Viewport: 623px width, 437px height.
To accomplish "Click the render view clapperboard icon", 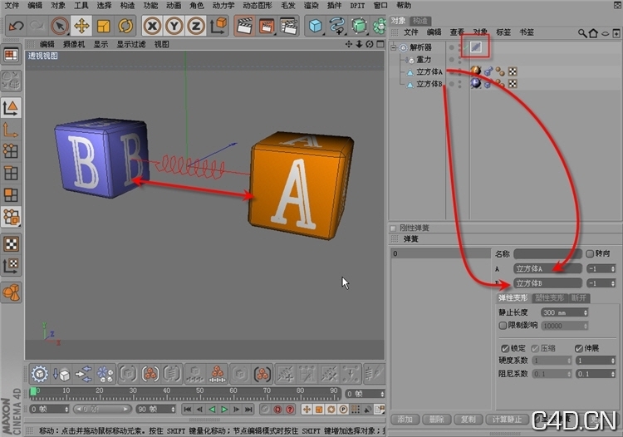I will click(245, 27).
